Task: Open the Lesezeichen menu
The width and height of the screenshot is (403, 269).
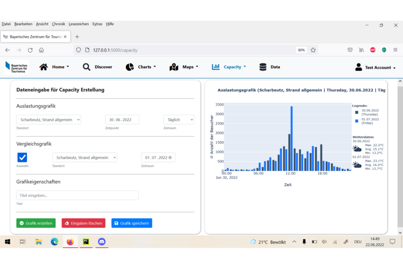Action: (79, 24)
